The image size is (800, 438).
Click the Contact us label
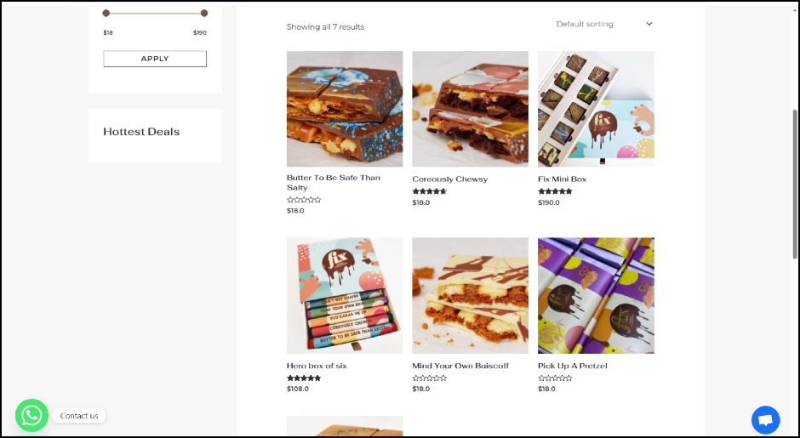(79, 416)
